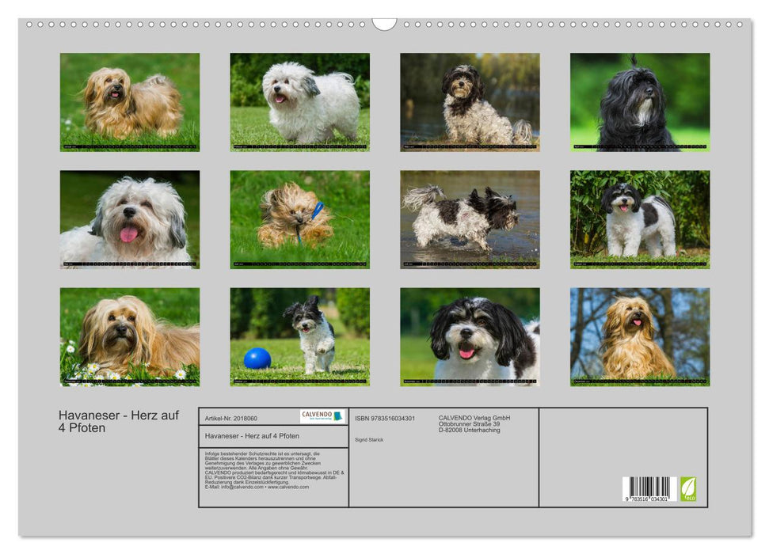
Task: Open the white-gray Havanese close-up with tongue out
Action: click(130, 219)
